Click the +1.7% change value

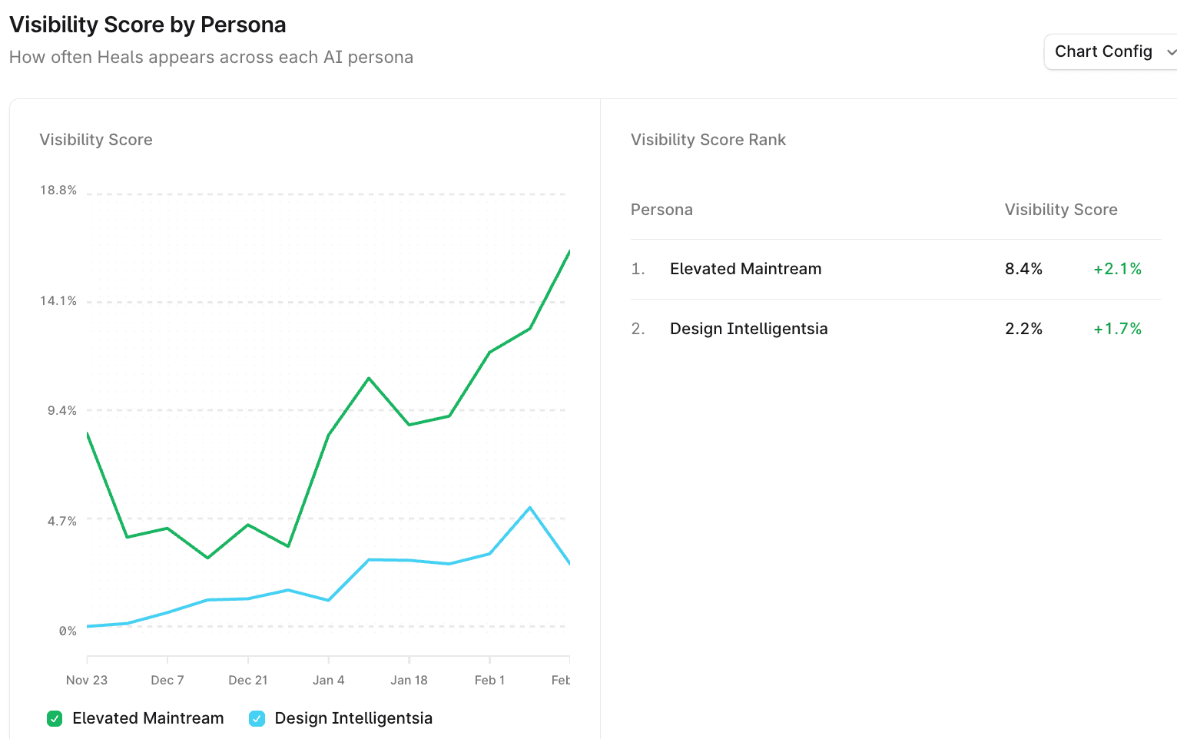click(1116, 329)
